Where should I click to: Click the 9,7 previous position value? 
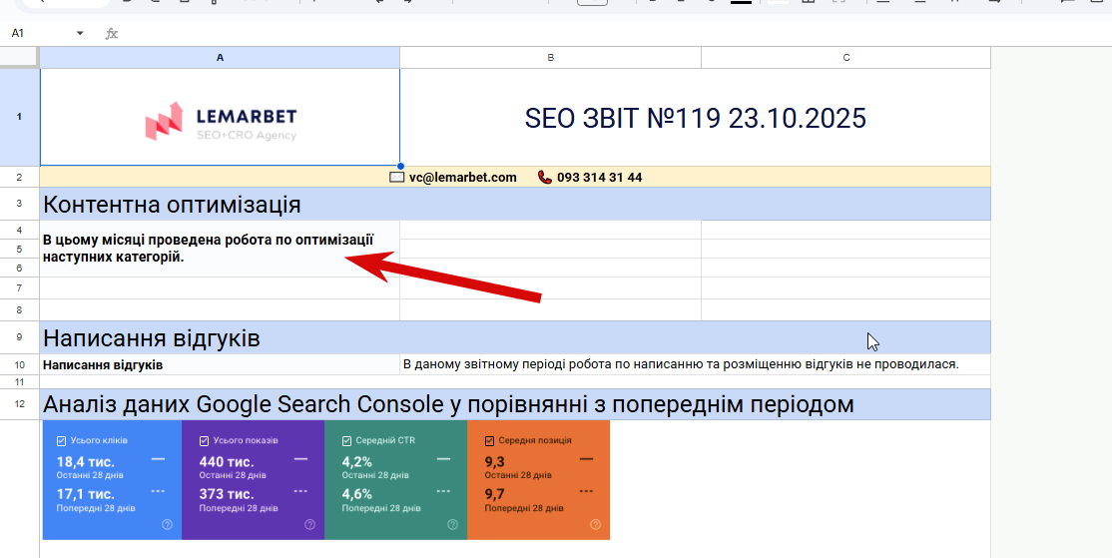click(x=494, y=494)
